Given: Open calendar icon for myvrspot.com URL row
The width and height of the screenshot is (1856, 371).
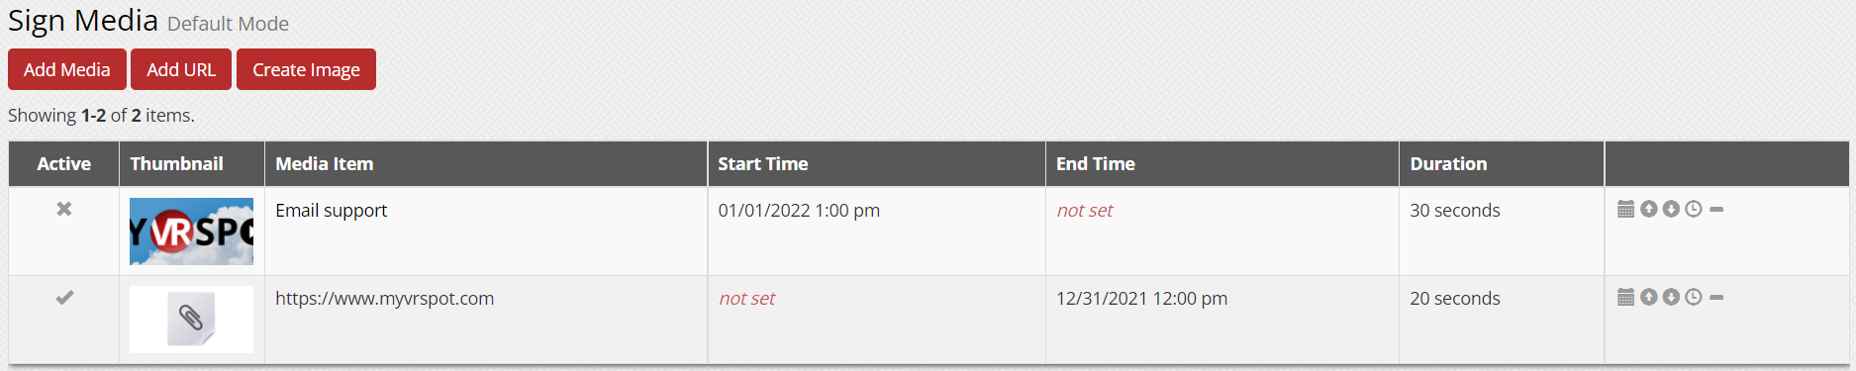Looking at the screenshot, I should [1625, 297].
